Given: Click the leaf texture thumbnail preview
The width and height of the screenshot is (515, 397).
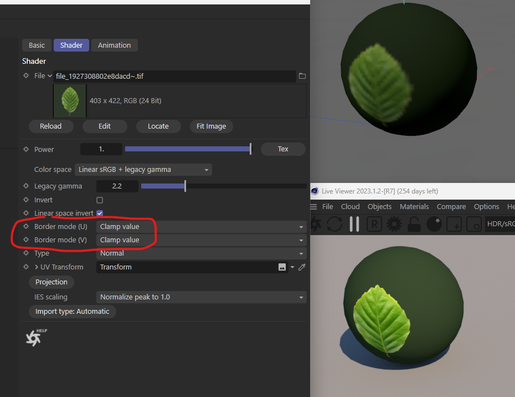Looking at the screenshot, I should [x=70, y=101].
